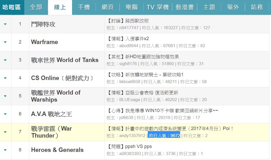Select the TV 掌機 tab
The image size is (271, 160).
point(158,7)
